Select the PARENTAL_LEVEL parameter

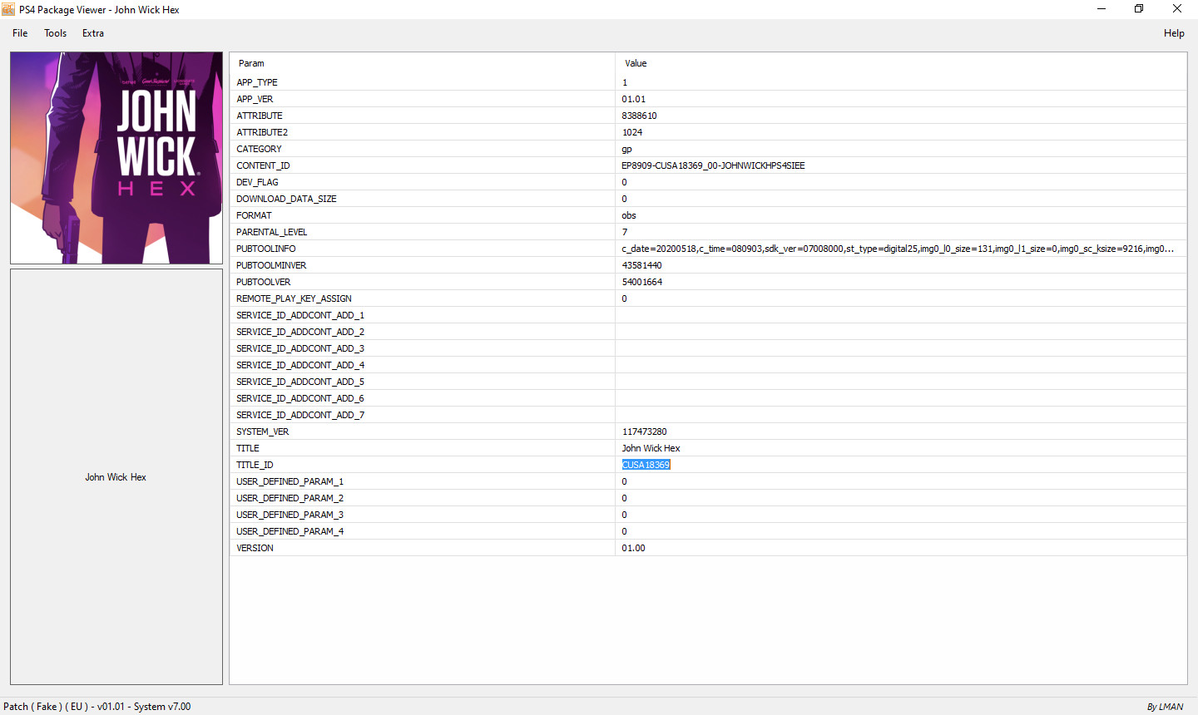coord(271,232)
